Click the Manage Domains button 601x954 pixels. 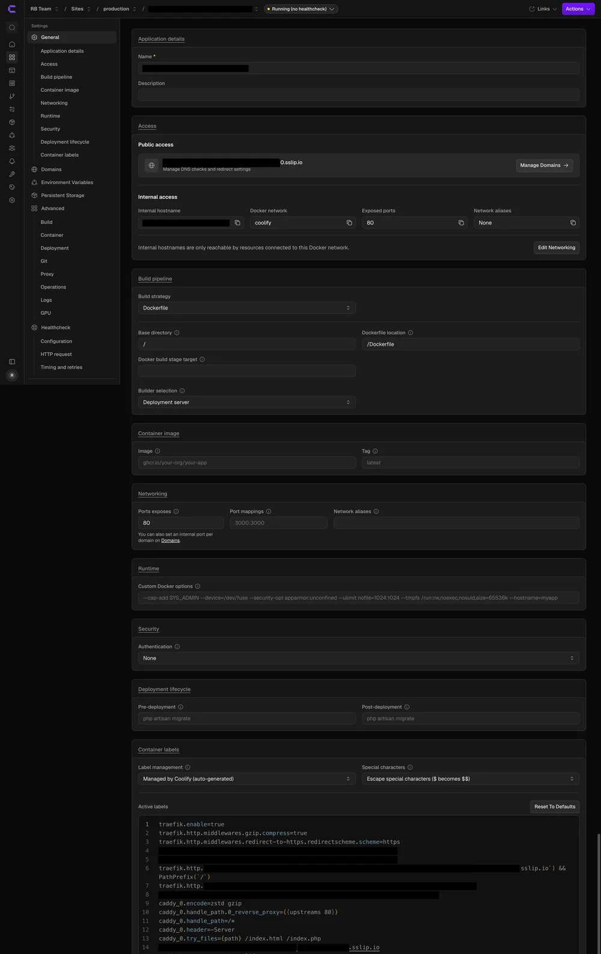pyautogui.click(x=545, y=165)
